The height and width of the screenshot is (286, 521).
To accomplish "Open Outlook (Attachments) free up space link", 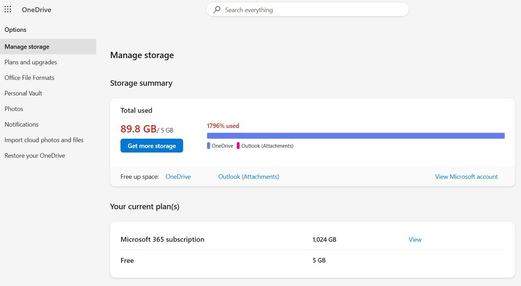I will point(249,177).
